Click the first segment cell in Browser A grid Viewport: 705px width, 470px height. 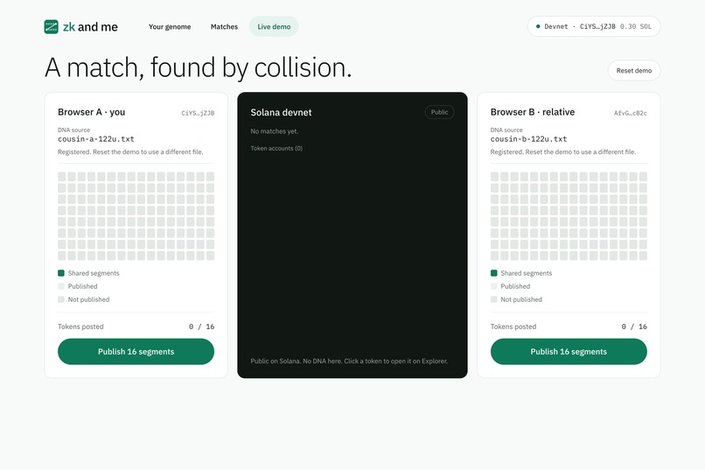(61, 176)
